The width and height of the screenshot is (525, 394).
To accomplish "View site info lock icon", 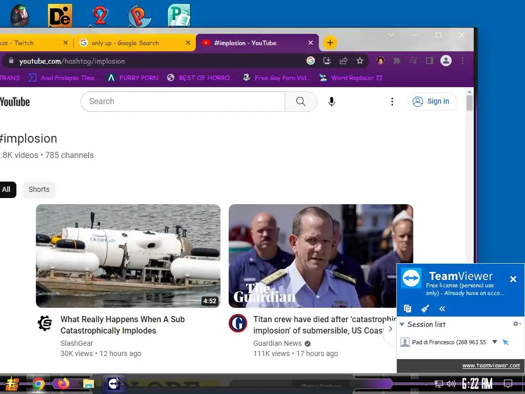I will click(x=11, y=61).
